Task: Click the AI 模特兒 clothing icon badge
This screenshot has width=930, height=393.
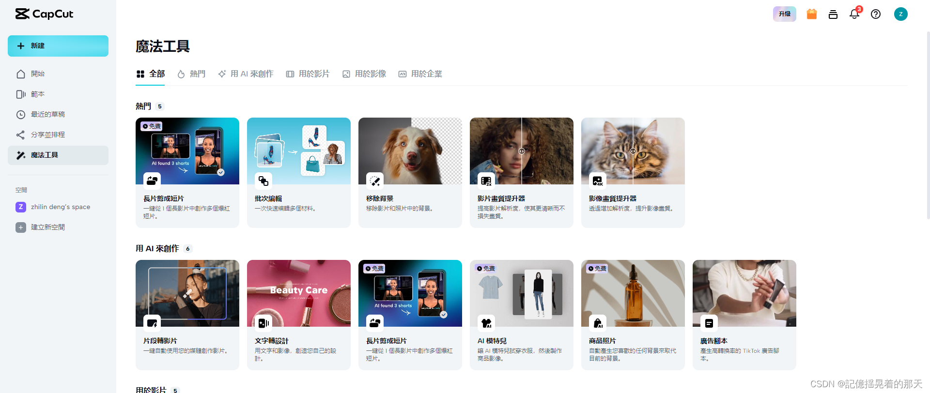Action: 486,323
